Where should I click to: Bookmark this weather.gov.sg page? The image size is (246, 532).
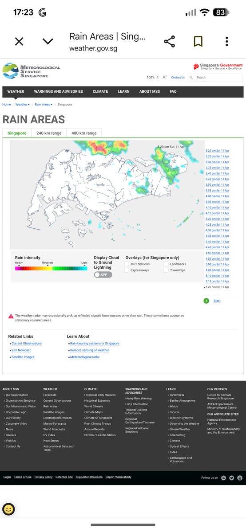tap(198, 42)
